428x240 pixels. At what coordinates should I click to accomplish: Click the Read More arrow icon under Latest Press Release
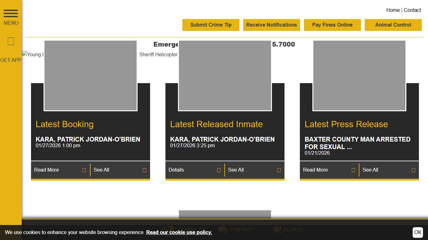pyautogui.click(x=353, y=170)
